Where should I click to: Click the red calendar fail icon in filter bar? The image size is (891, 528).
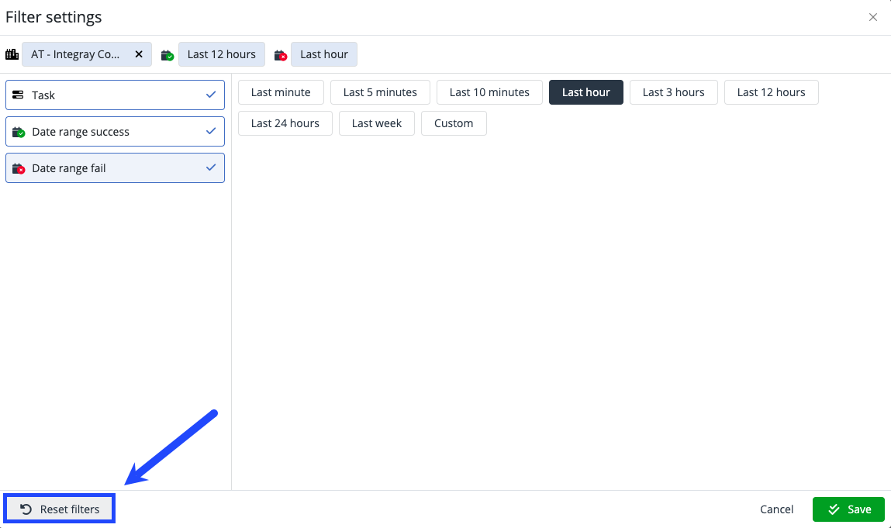coord(281,55)
